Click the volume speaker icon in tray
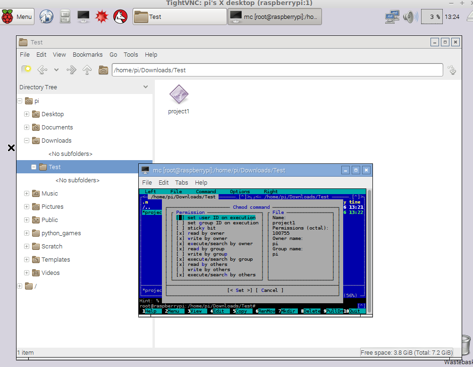The image size is (473, 367). coord(410,17)
